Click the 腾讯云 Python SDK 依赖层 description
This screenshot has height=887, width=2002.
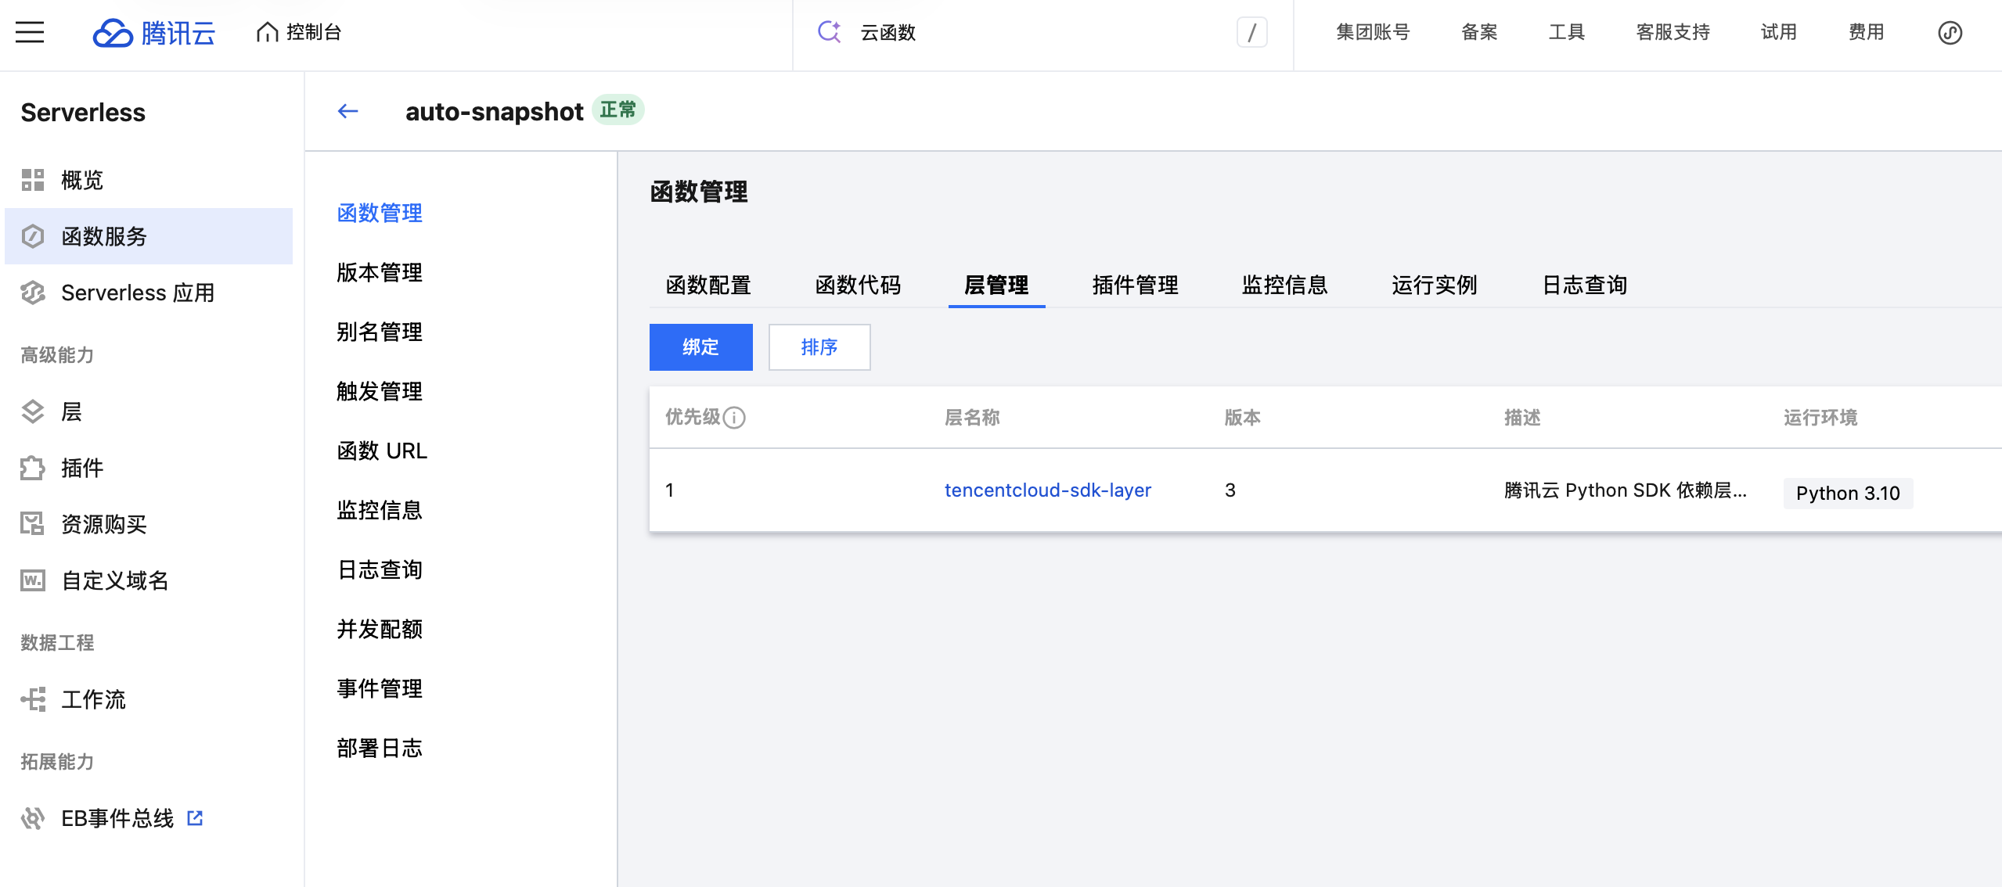coord(1625,490)
